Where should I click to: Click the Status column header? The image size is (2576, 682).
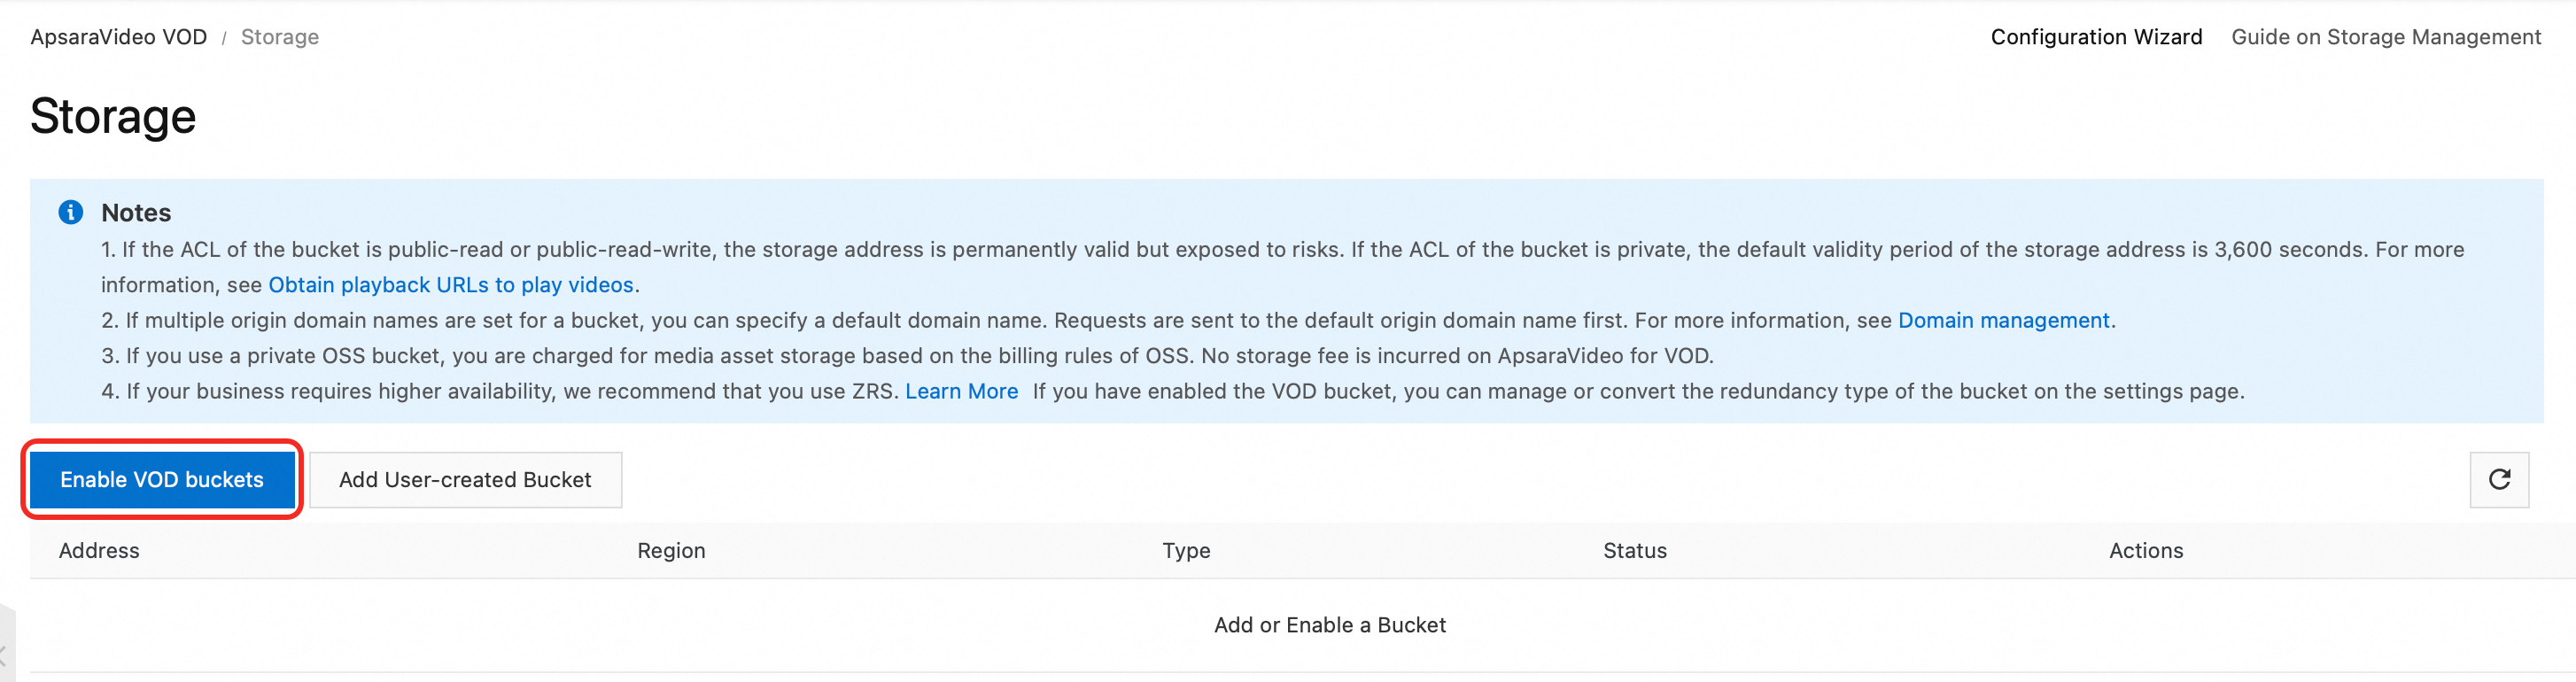1635,551
